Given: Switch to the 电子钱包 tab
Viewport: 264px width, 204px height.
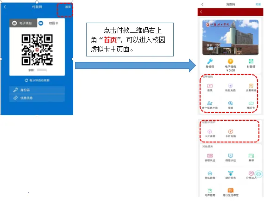Looking at the screenshot, I should 23,23.
